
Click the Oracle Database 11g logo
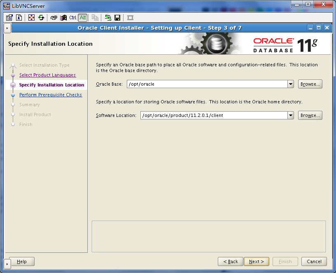(285, 45)
